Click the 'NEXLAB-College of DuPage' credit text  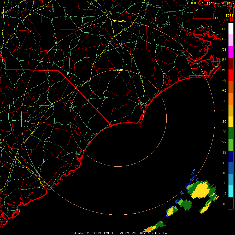(208, 3)
